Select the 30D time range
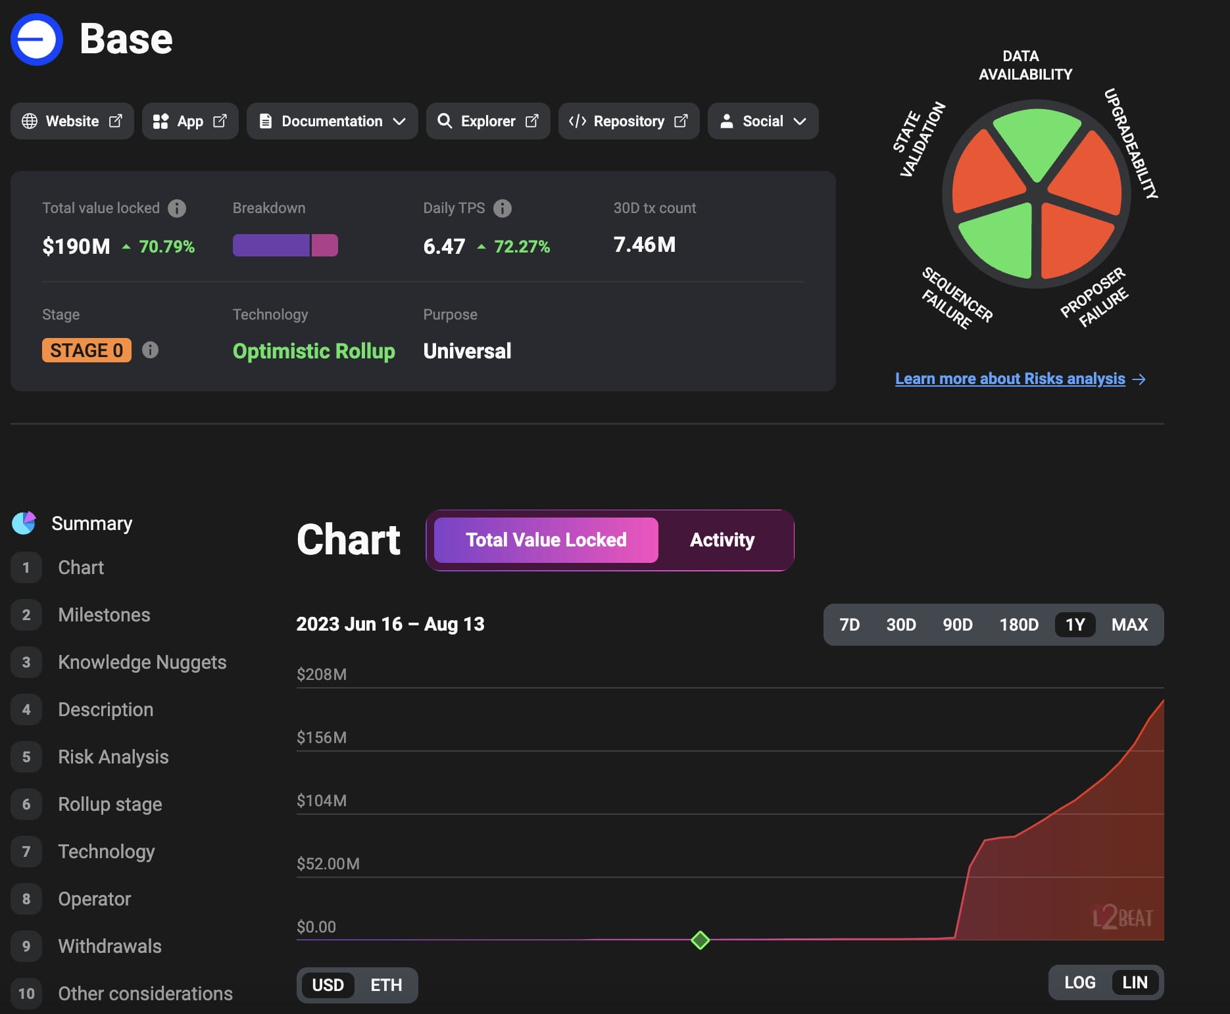This screenshot has height=1014, width=1230. click(900, 625)
